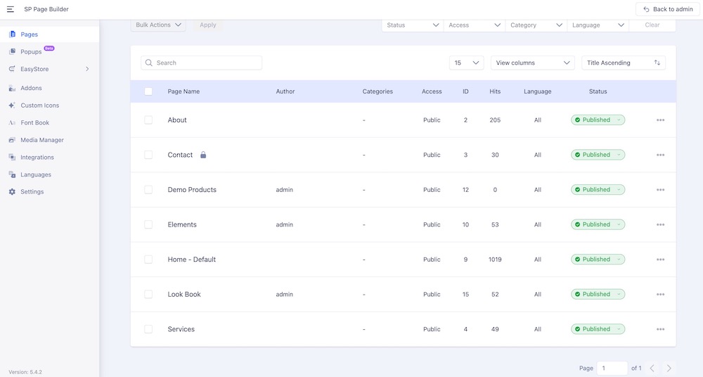Image resolution: width=703 pixels, height=377 pixels.
Task: Click the Back to admin button
Action: 667,9
